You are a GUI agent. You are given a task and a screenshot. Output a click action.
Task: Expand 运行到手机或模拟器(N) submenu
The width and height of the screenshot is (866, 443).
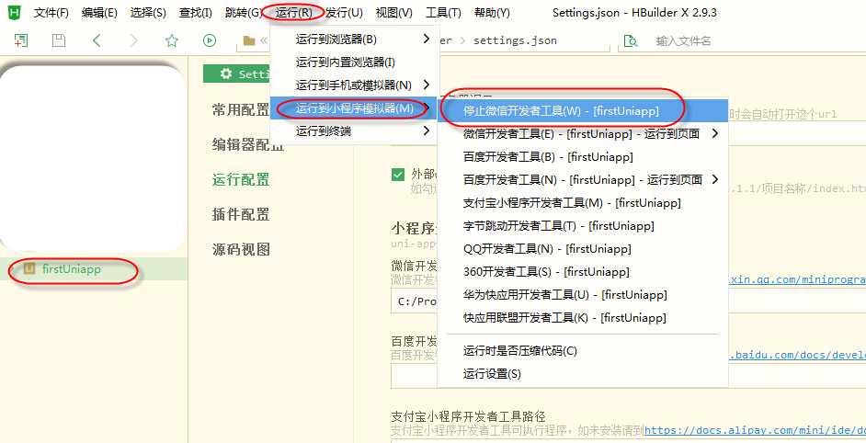(355, 85)
